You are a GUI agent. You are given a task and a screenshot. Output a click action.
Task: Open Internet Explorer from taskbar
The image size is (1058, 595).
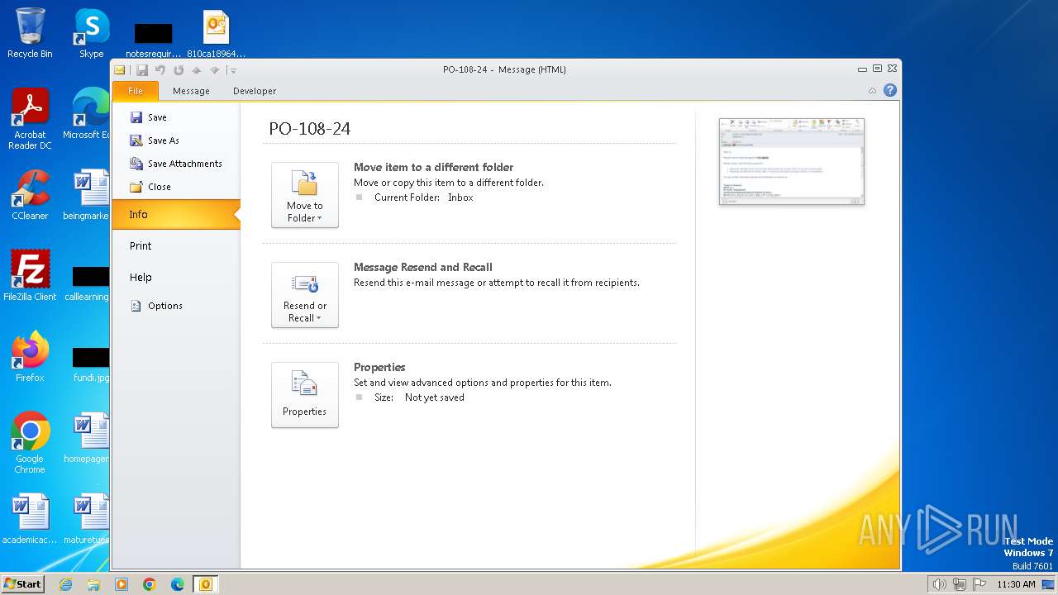(65, 584)
